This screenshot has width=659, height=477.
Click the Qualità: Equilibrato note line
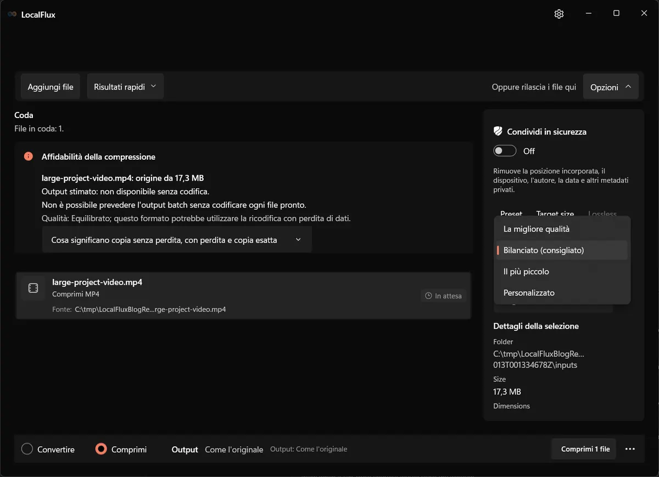tap(196, 218)
